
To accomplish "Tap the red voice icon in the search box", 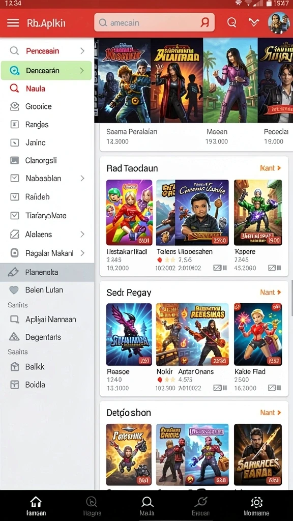I will click(206, 22).
